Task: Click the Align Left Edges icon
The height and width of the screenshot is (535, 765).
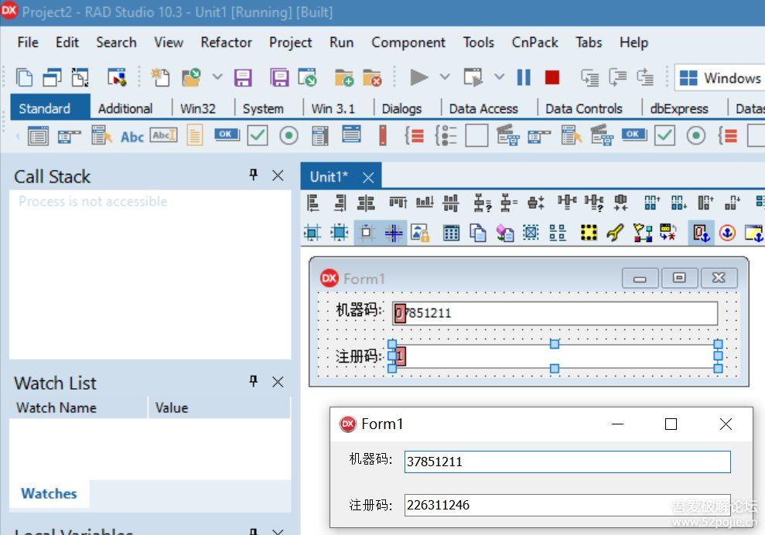Action: point(313,203)
